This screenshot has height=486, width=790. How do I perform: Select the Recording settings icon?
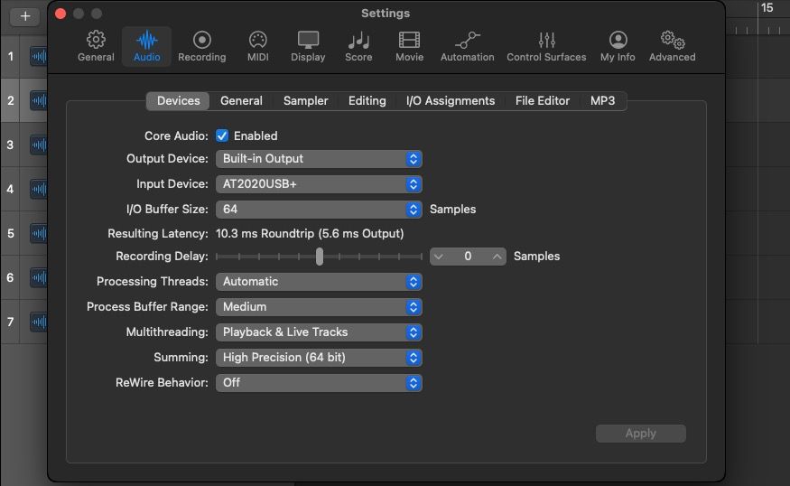tap(201, 40)
